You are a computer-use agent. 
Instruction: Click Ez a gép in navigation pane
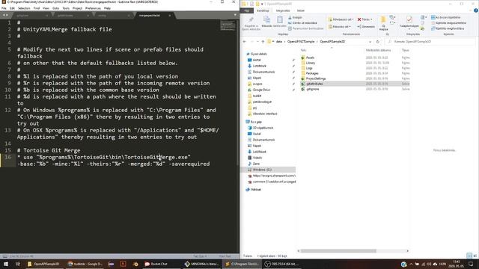(x=256, y=122)
